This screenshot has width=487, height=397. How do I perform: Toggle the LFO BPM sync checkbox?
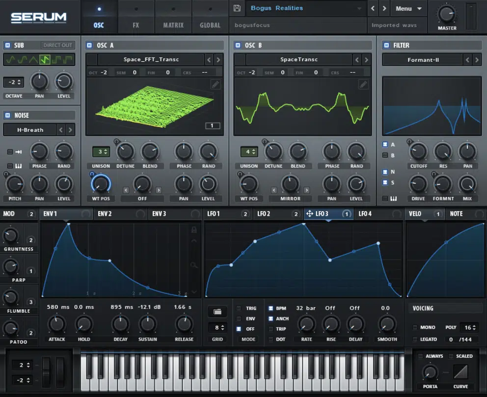[x=271, y=308]
